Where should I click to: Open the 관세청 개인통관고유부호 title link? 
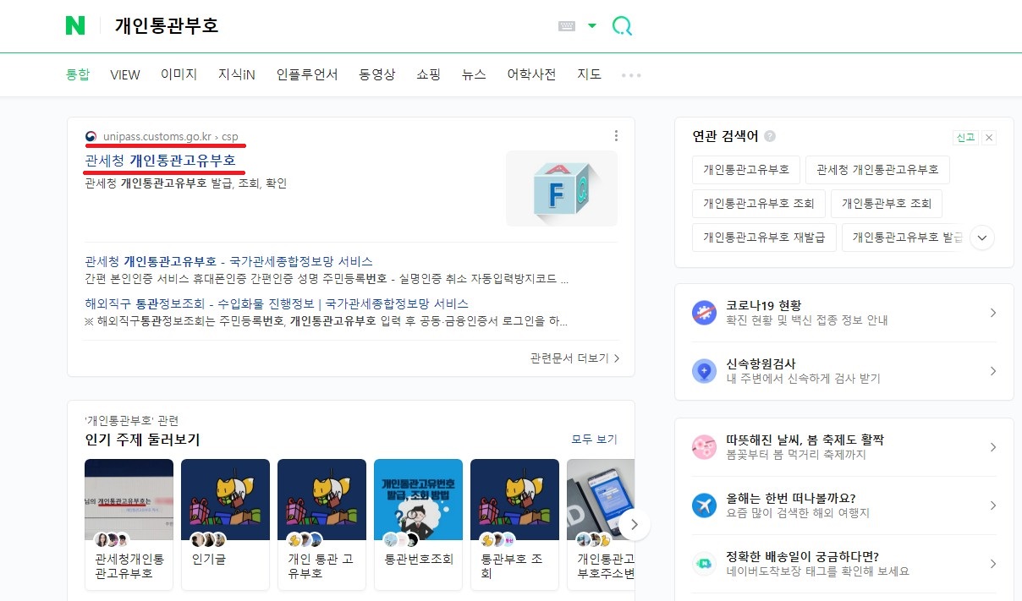point(161,160)
